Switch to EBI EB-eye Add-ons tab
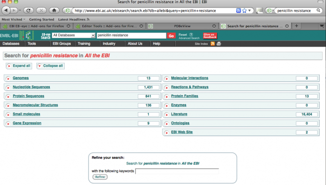 36,26
